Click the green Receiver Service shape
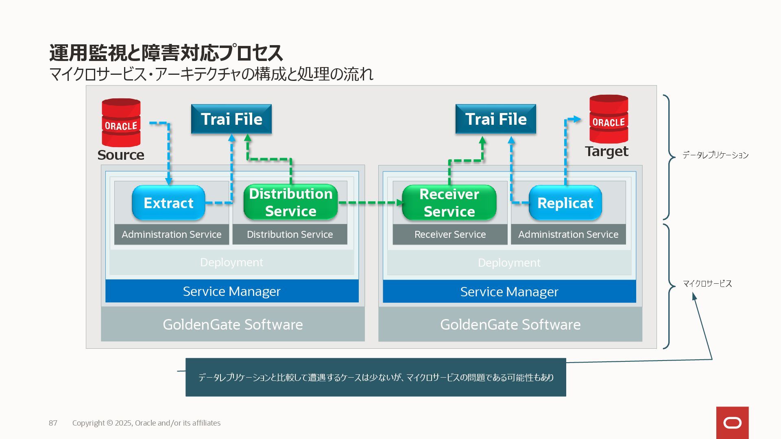The height and width of the screenshot is (439, 781). coord(449,203)
